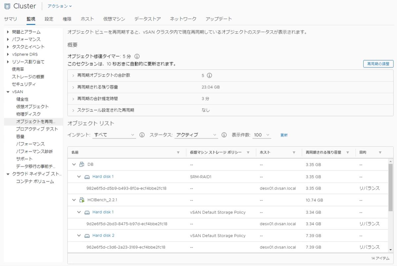Collapse Hard disk 1 under DB

[79, 176]
